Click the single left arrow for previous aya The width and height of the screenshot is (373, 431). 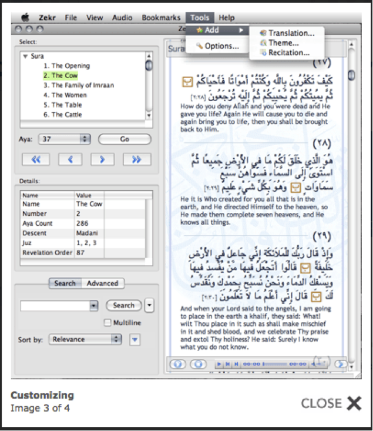click(69, 159)
